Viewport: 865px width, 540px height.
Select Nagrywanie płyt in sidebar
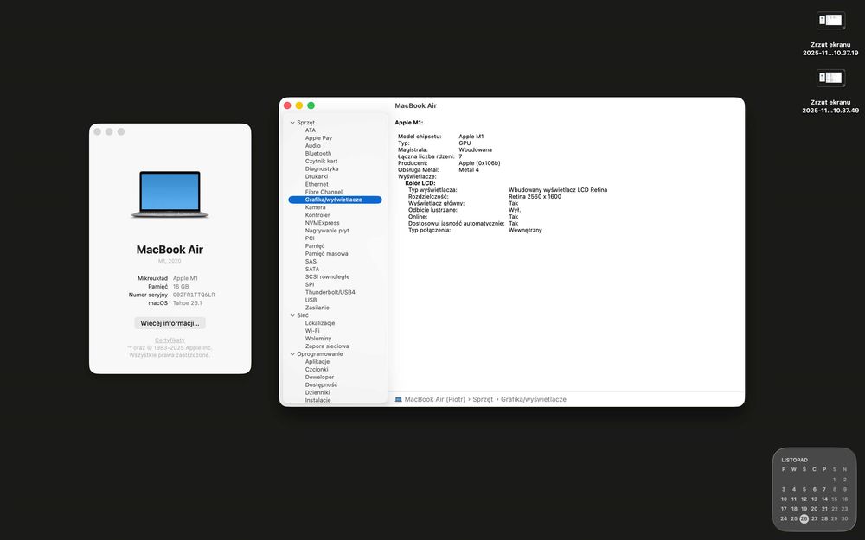point(327,231)
